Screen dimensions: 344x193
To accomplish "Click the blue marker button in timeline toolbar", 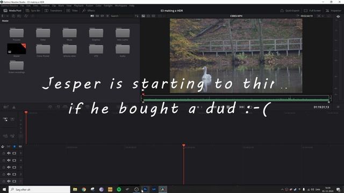I will click(15, 146).
